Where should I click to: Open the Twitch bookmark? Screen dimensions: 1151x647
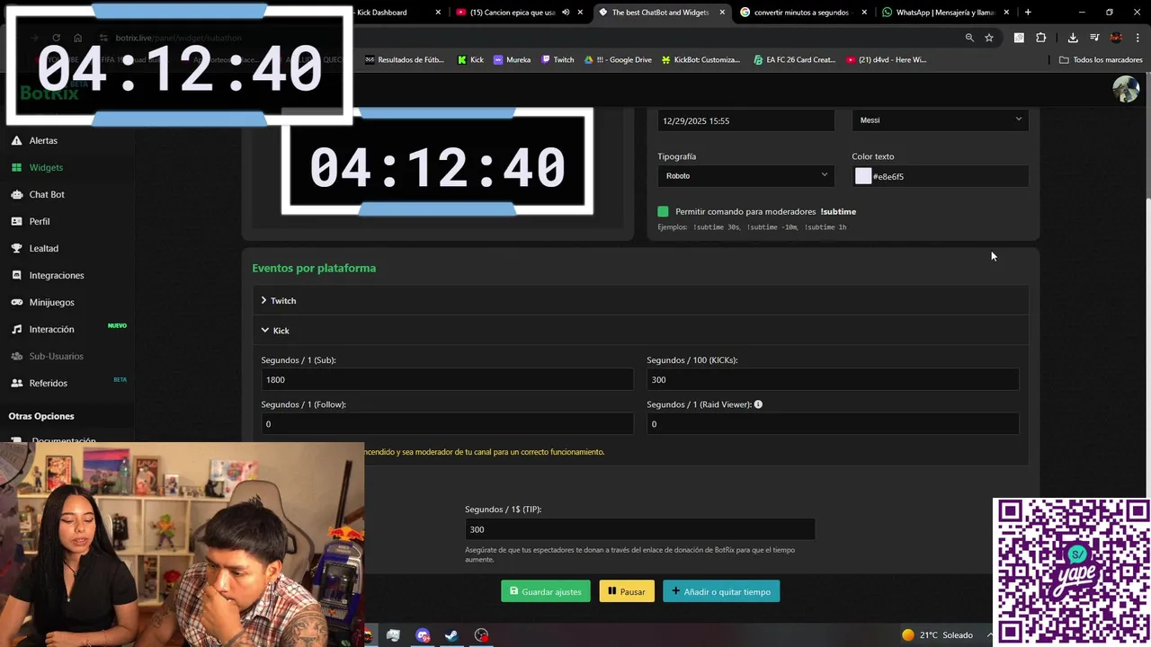557,60
